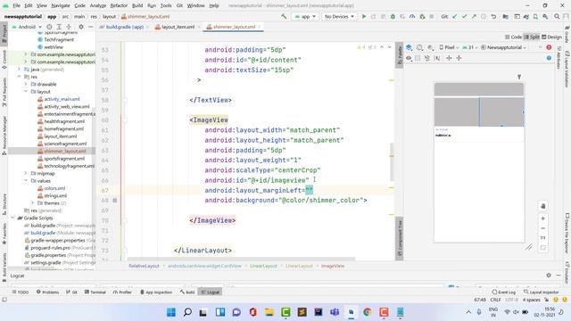Click Git update project arrow icon

tap(454, 16)
